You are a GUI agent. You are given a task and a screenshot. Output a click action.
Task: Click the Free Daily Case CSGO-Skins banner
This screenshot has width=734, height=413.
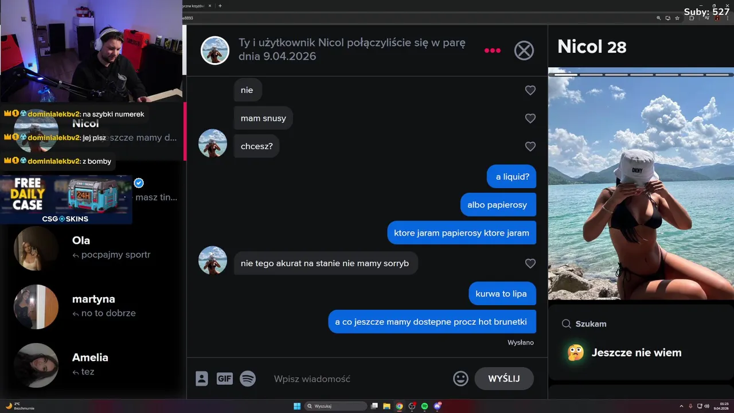[66, 200]
